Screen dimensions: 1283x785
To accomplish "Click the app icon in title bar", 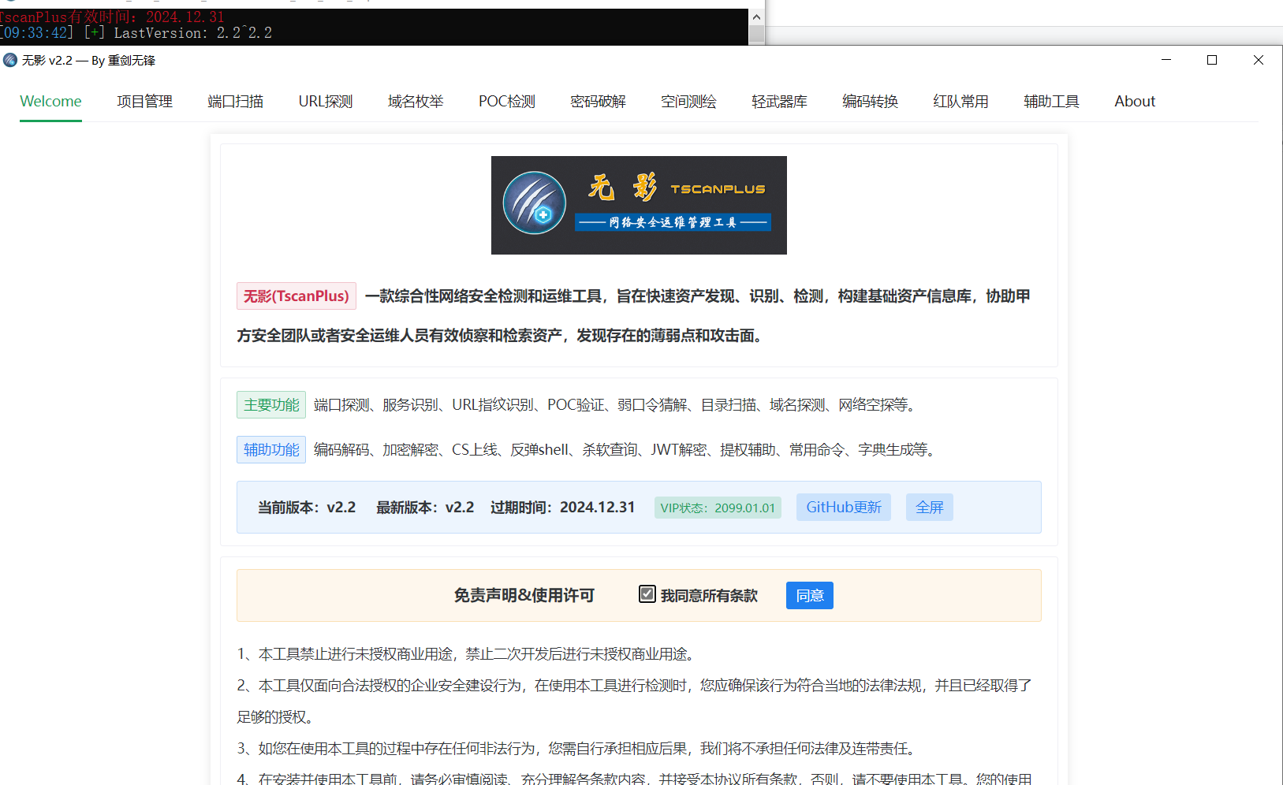I will coord(10,61).
